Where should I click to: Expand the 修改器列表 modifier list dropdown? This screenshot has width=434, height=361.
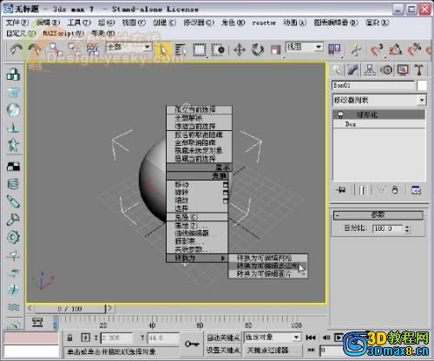pyautogui.click(x=379, y=101)
